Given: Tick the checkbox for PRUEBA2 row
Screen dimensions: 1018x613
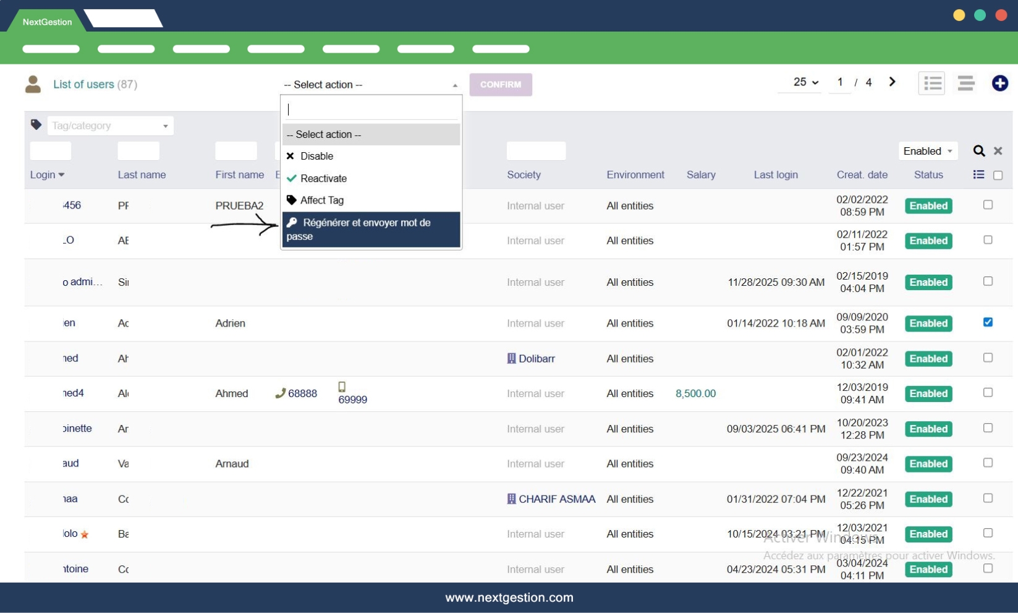Looking at the screenshot, I should [x=988, y=205].
